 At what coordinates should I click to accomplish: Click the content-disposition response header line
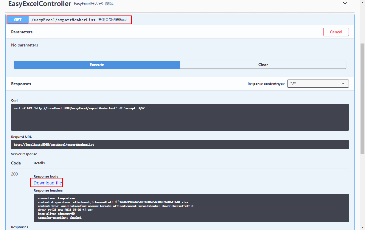pos(113,202)
